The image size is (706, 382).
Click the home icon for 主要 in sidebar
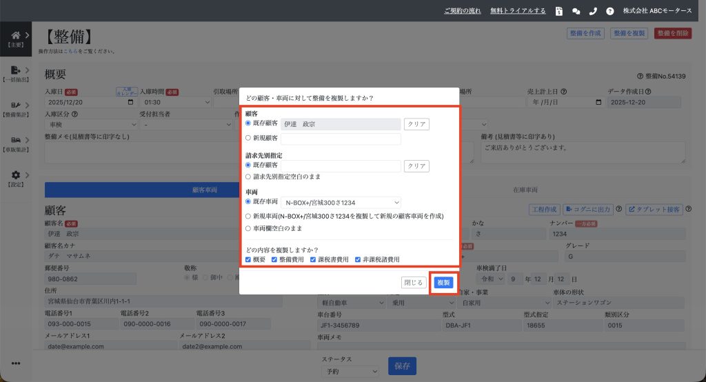tap(16, 35)
